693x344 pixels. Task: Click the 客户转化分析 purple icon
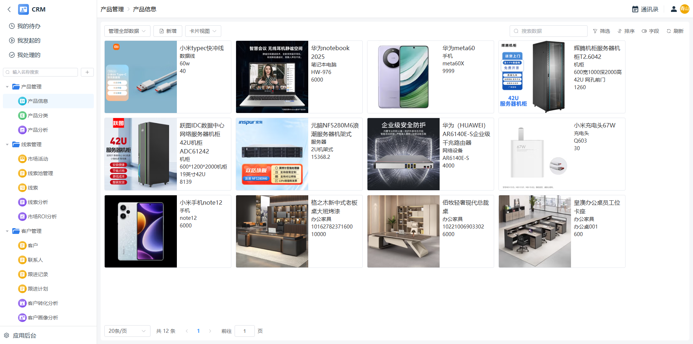click(x=22, y=303)
